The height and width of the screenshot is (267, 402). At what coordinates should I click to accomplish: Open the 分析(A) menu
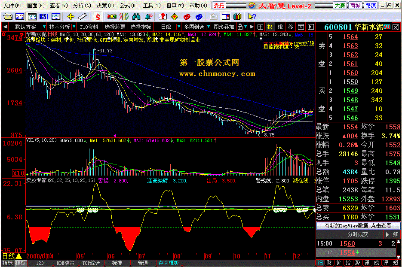(82, 6)
